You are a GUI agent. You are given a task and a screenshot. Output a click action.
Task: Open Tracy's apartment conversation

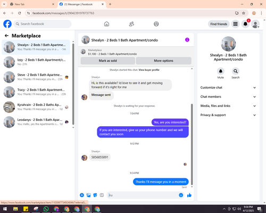(36, 92)
